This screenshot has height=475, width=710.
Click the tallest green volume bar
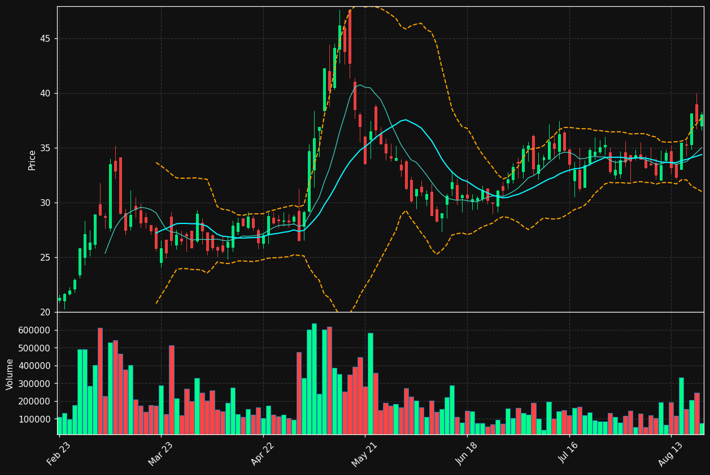(x=314, y=379)
